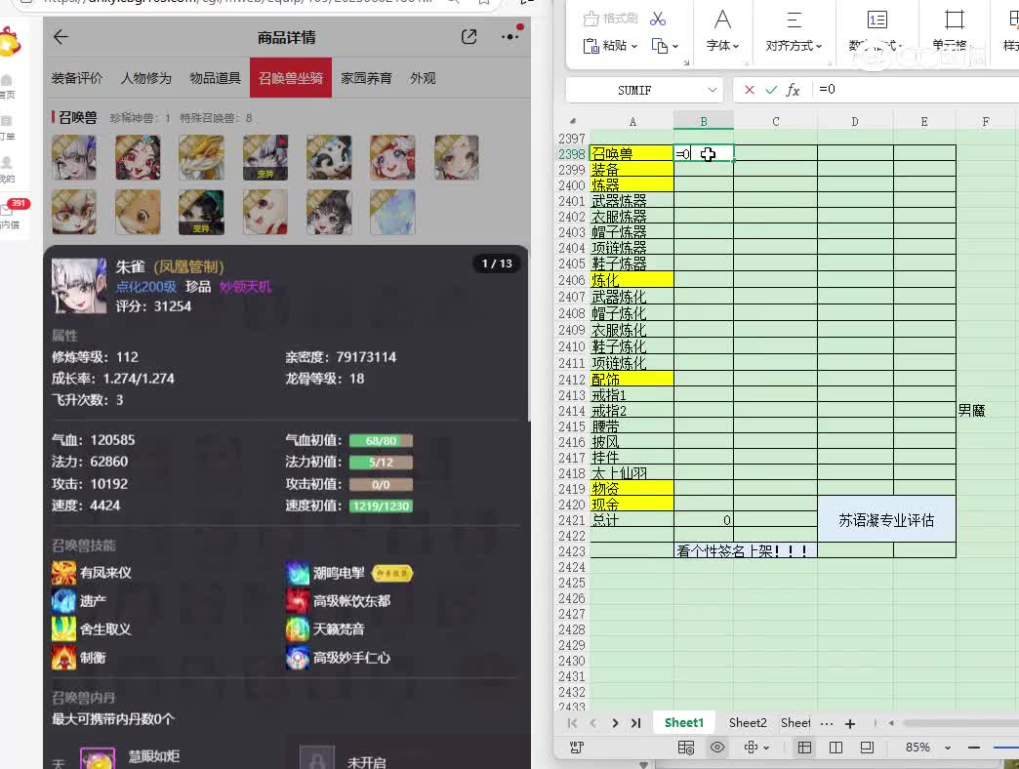Screen dimensions: 1019x769
Task: Select the panda-like beast avatar in first row
Action: (x=329, y=157)
